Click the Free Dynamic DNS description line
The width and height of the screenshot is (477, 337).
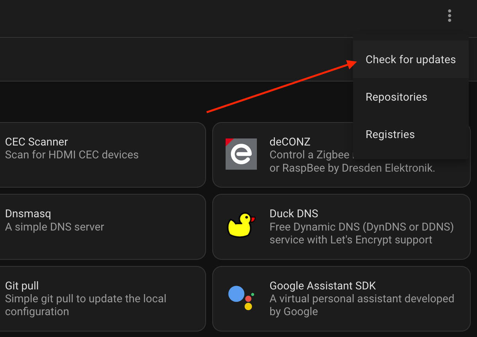pyautogui.click(x=361, y=227)
